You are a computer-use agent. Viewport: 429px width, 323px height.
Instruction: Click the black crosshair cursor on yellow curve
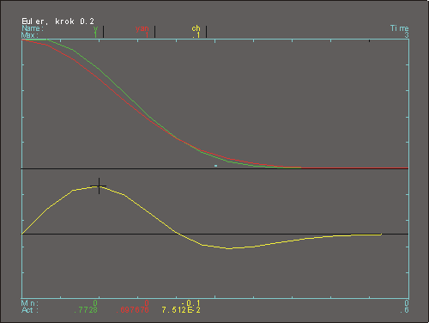pos(99,186)
